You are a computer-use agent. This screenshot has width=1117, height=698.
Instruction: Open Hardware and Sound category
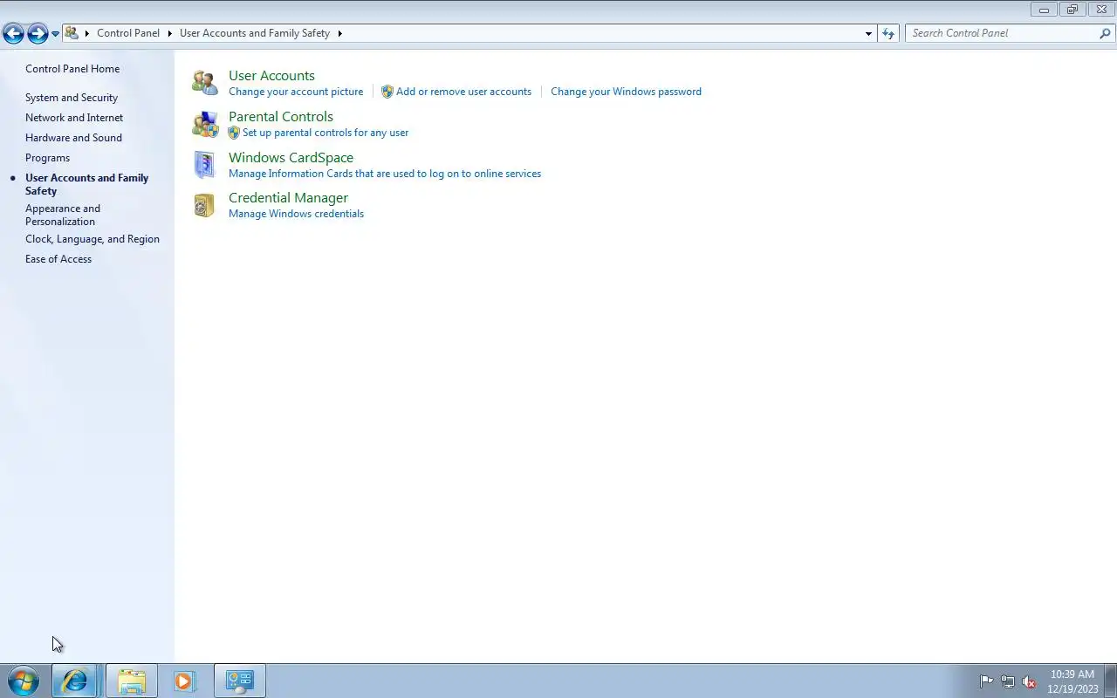tap(73, 138)
